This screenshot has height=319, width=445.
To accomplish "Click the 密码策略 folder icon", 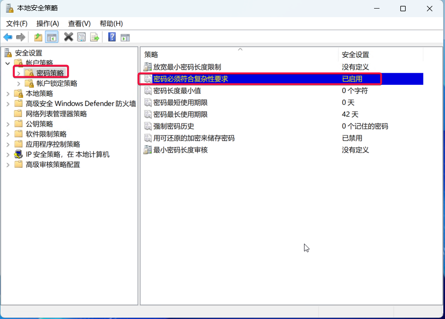I will 29,73.
